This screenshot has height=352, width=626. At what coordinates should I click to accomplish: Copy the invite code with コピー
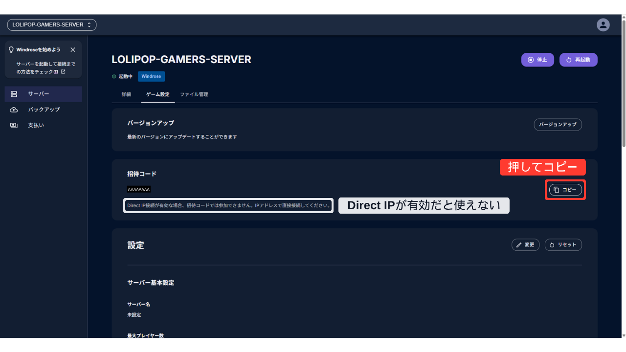(x=565, y=190)
